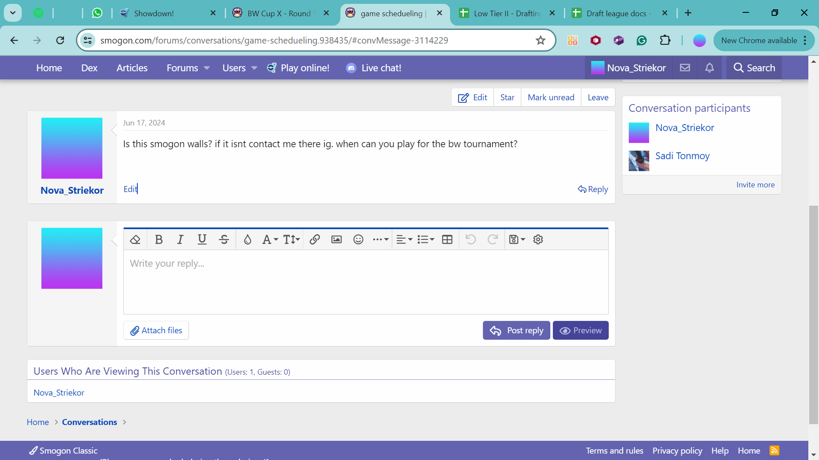Expand the Forums dropdown menu

[x=207, y=68]
